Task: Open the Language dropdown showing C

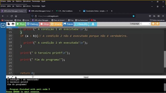Action: (x=145, y=24)
